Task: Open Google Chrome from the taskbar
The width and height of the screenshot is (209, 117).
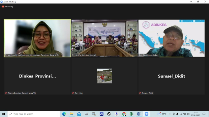Action: (x=124, y=114)
